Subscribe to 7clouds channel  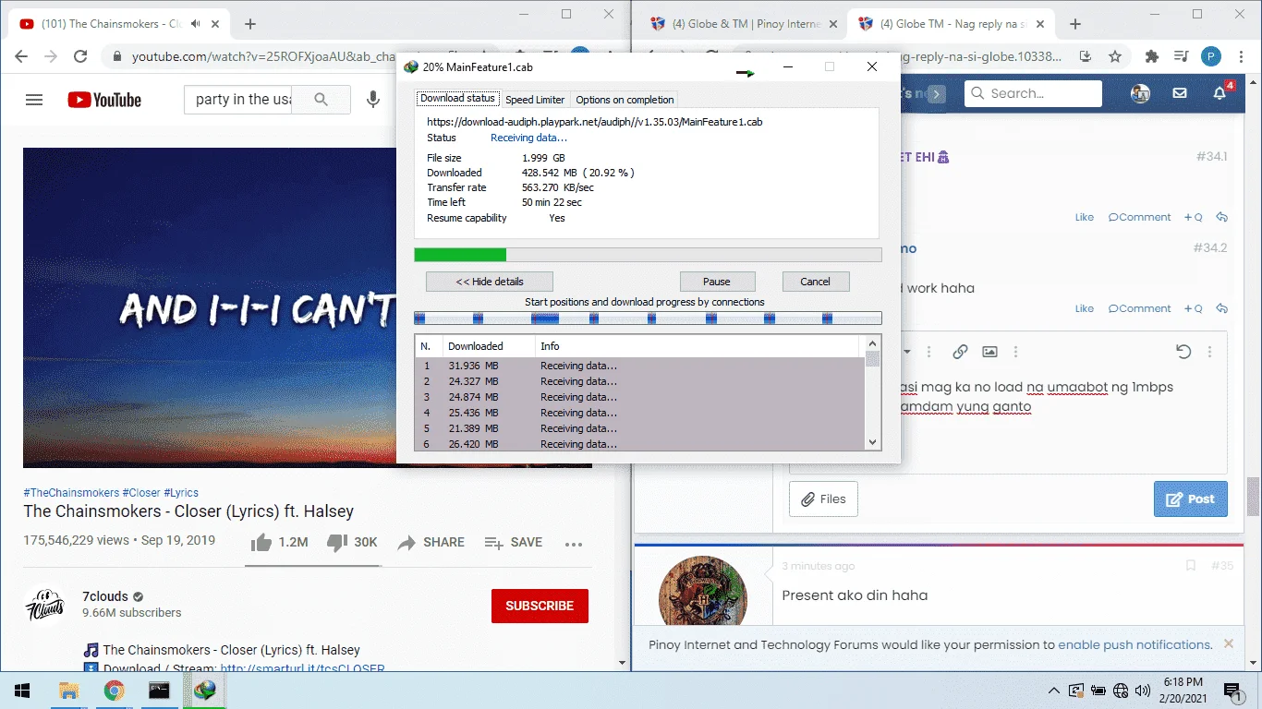(x=540, y=606)
